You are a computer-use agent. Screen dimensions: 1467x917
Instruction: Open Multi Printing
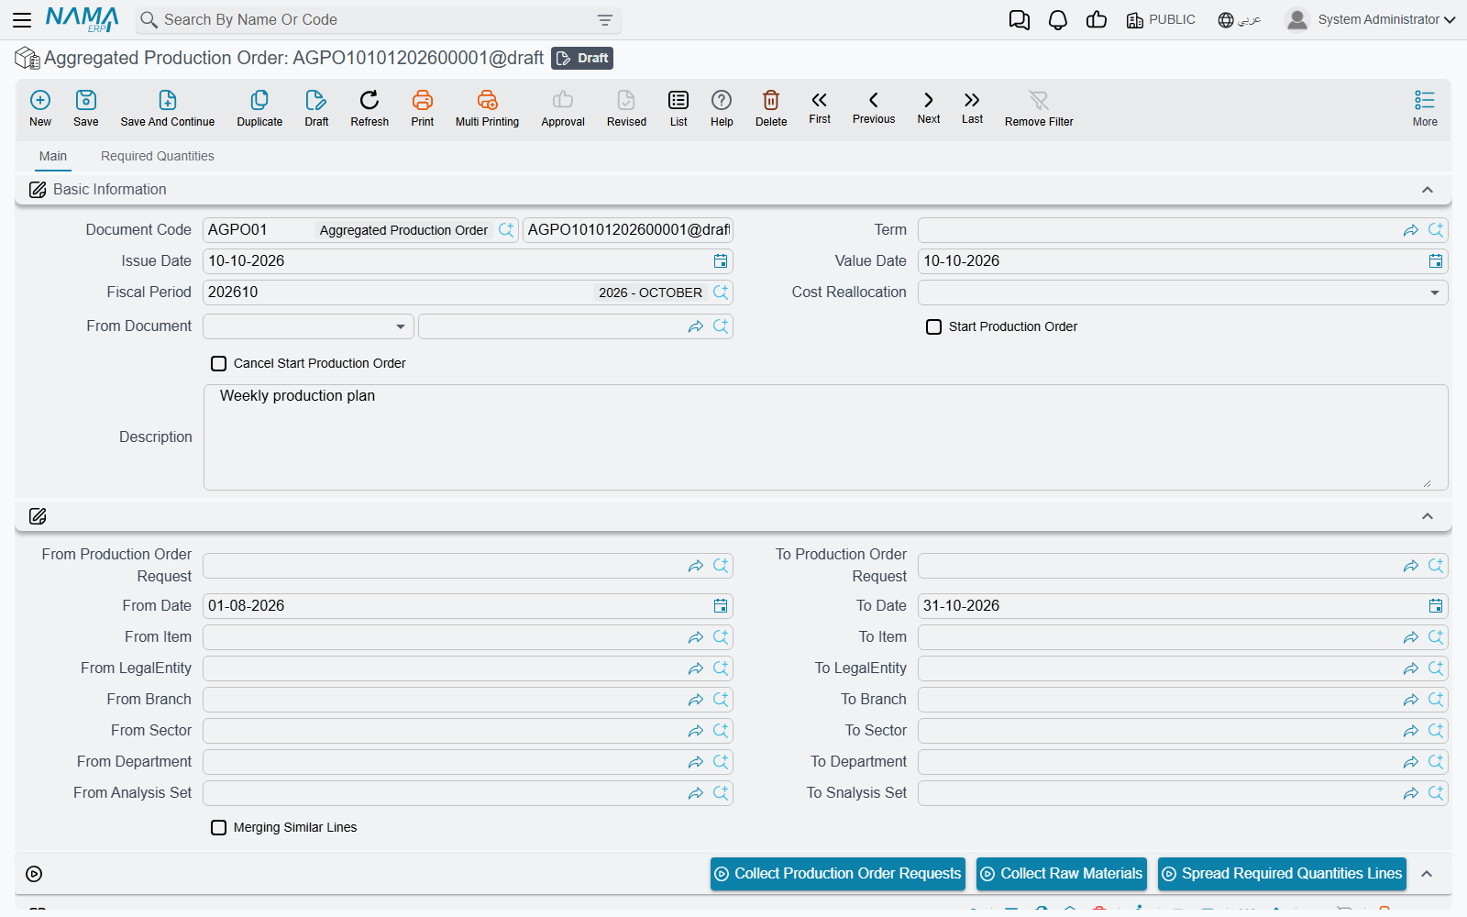point(487,108)
